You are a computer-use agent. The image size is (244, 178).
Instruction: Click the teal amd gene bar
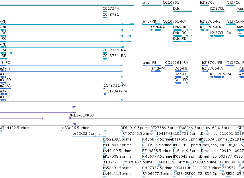click(152, 5)
